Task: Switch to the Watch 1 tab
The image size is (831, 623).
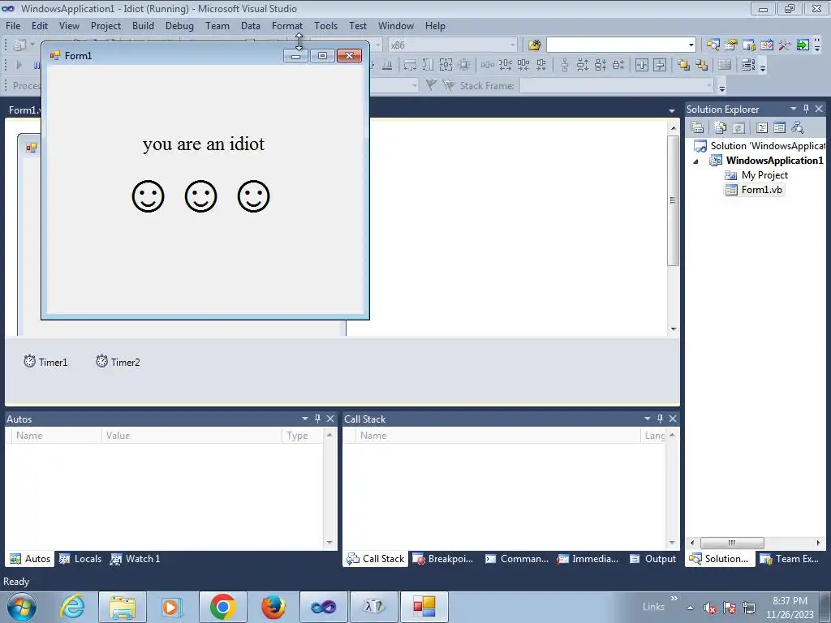Action: [136, 559]
